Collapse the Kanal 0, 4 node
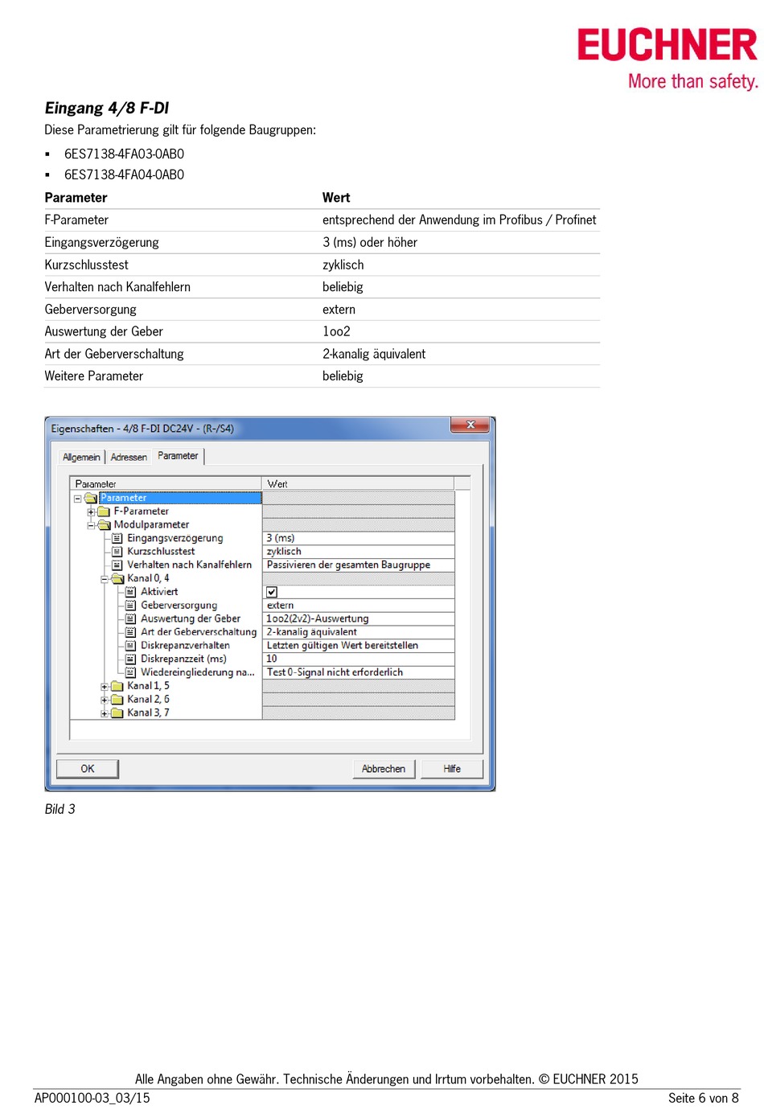Viewport: 764px width, 1109px height. pyautogui.click(x=105, y=579)
